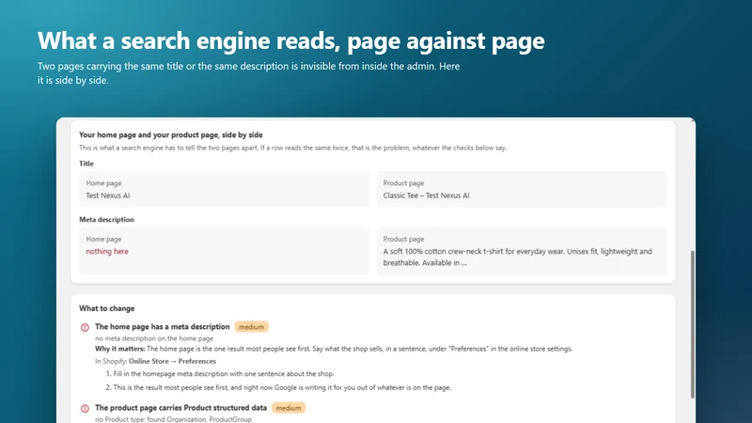Viewport: 752px width, 423px height.
Task: Click 'Your home page and your product page' heading
Action: (x=171, y=134)
